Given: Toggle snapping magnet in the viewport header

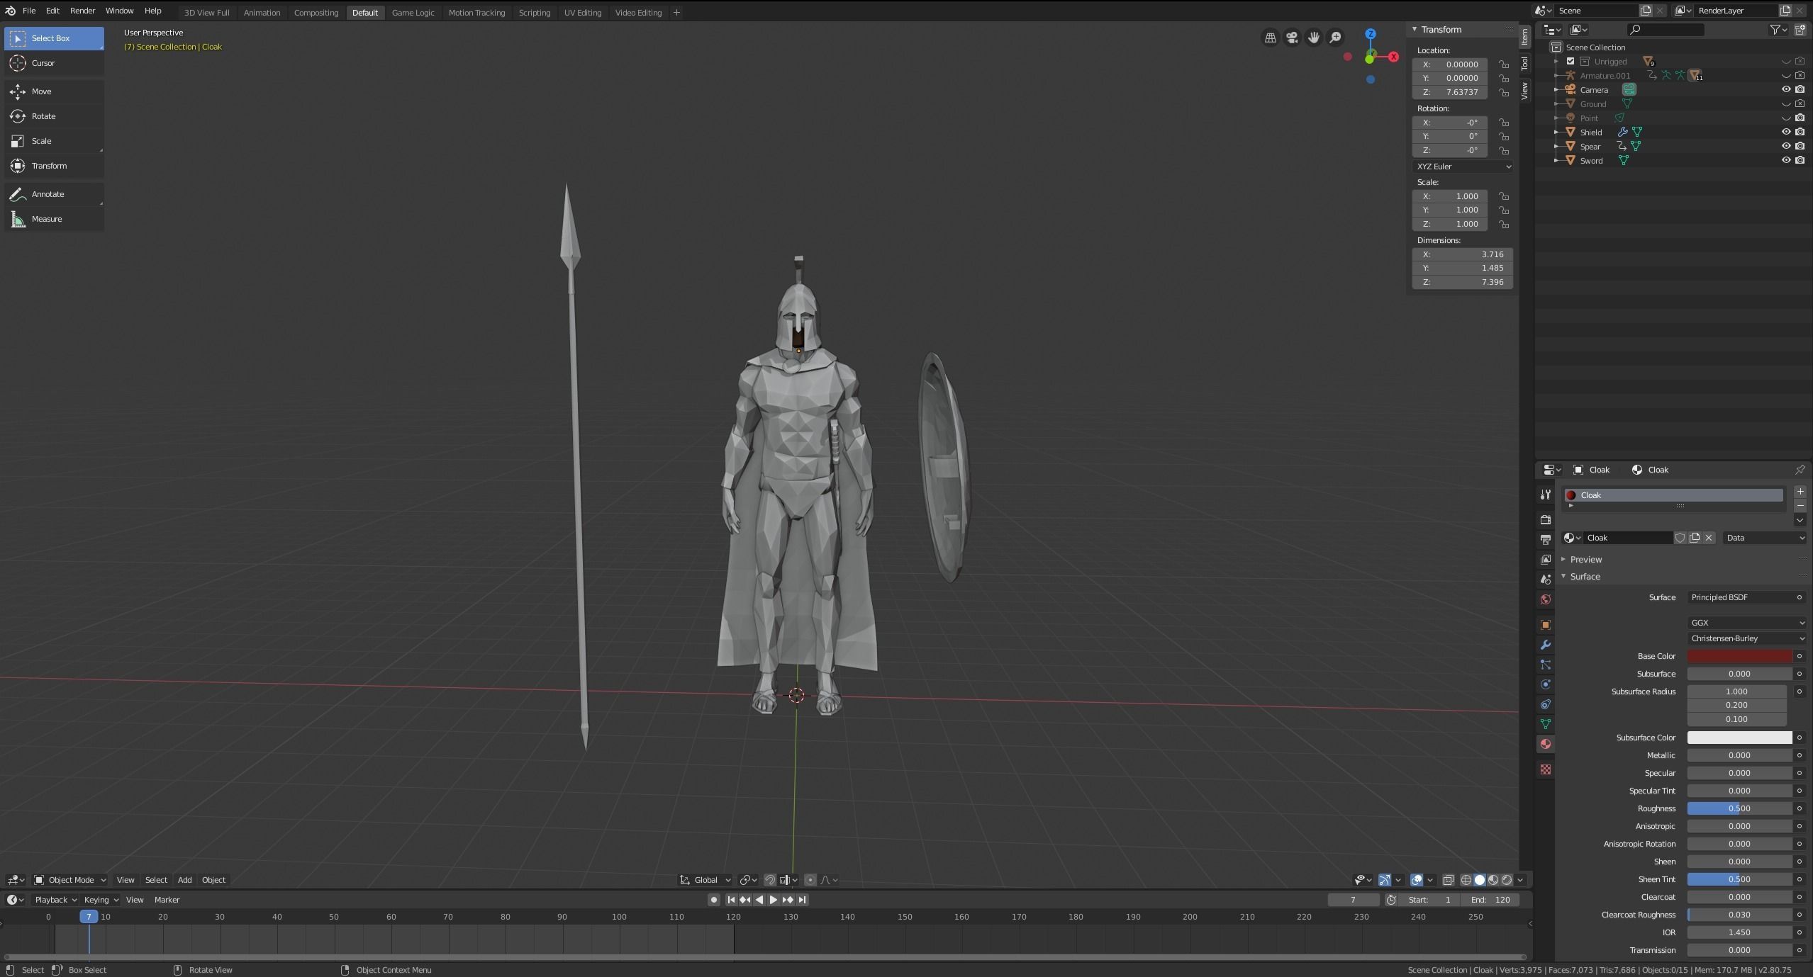Looking at the screenshot, I should pyautogui.click(x=769, y=880).
